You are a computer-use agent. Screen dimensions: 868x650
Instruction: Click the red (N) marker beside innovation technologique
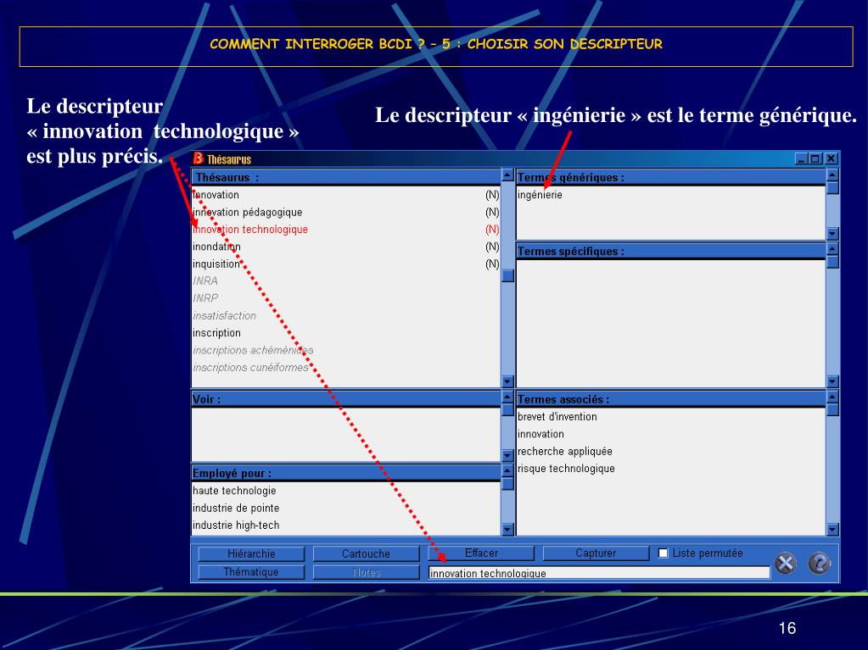pos(492,230)
